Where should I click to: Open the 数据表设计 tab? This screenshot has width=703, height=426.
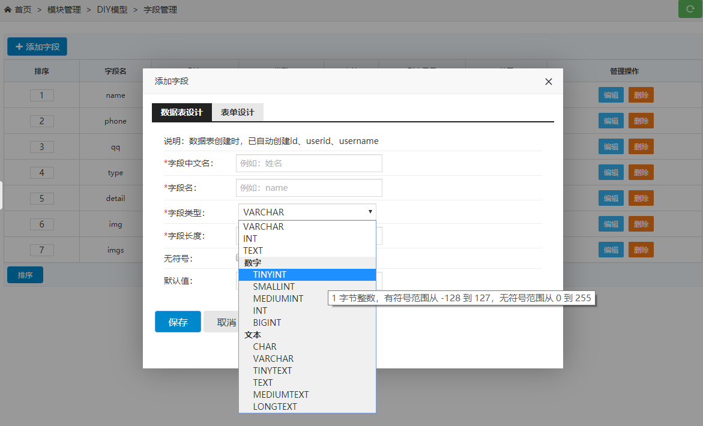click(x=181, y=112)
